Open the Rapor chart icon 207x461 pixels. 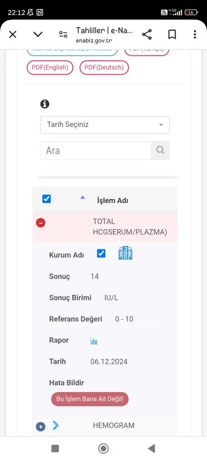[94, 341]
